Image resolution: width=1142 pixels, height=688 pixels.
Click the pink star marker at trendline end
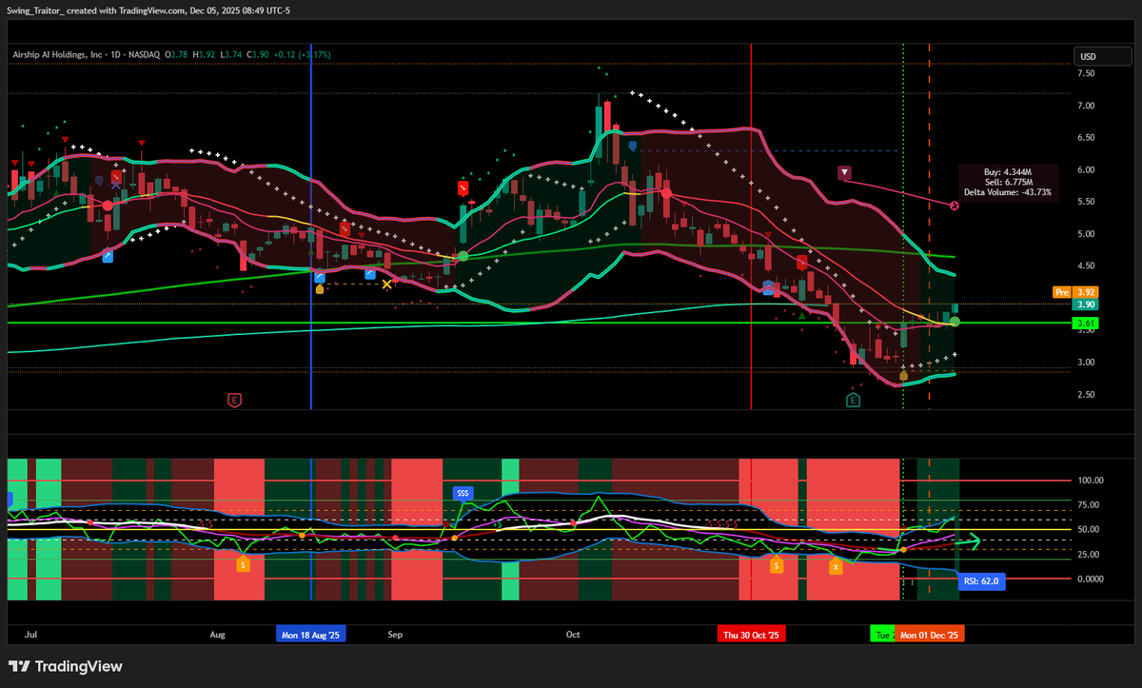click(955, 206)
